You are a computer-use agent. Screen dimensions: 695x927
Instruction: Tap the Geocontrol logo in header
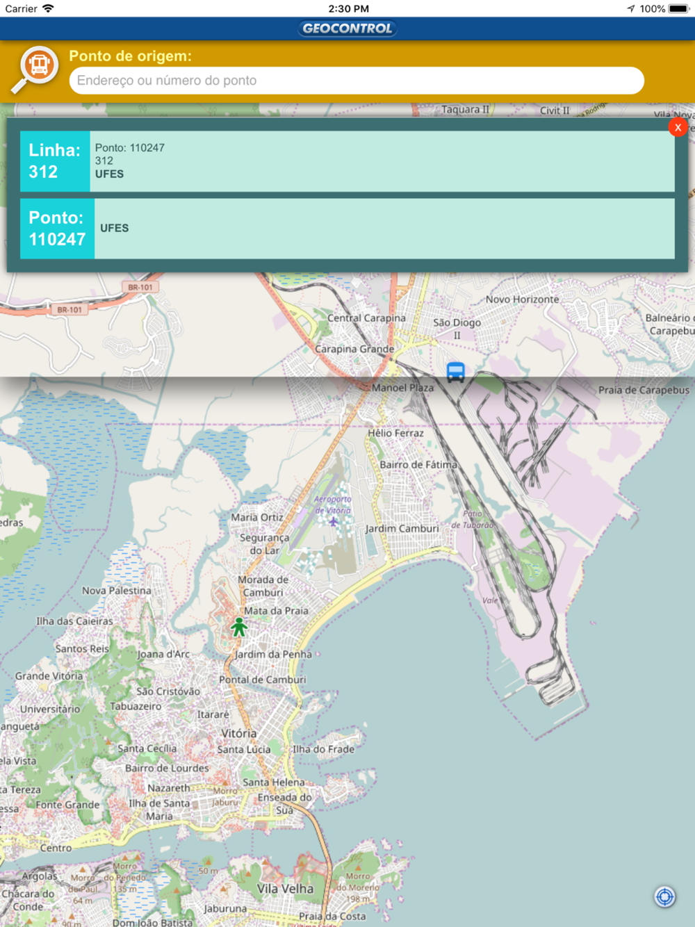click(347, 28)
